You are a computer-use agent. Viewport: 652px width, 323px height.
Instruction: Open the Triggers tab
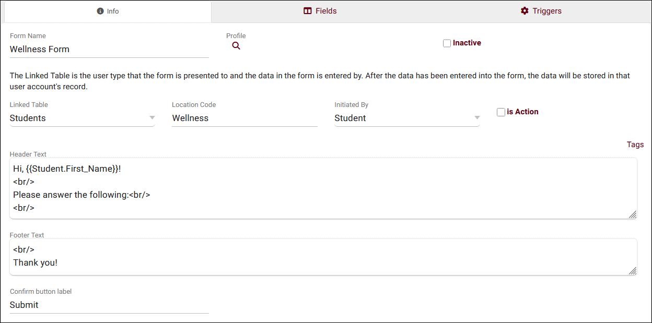tap(541, 11)
